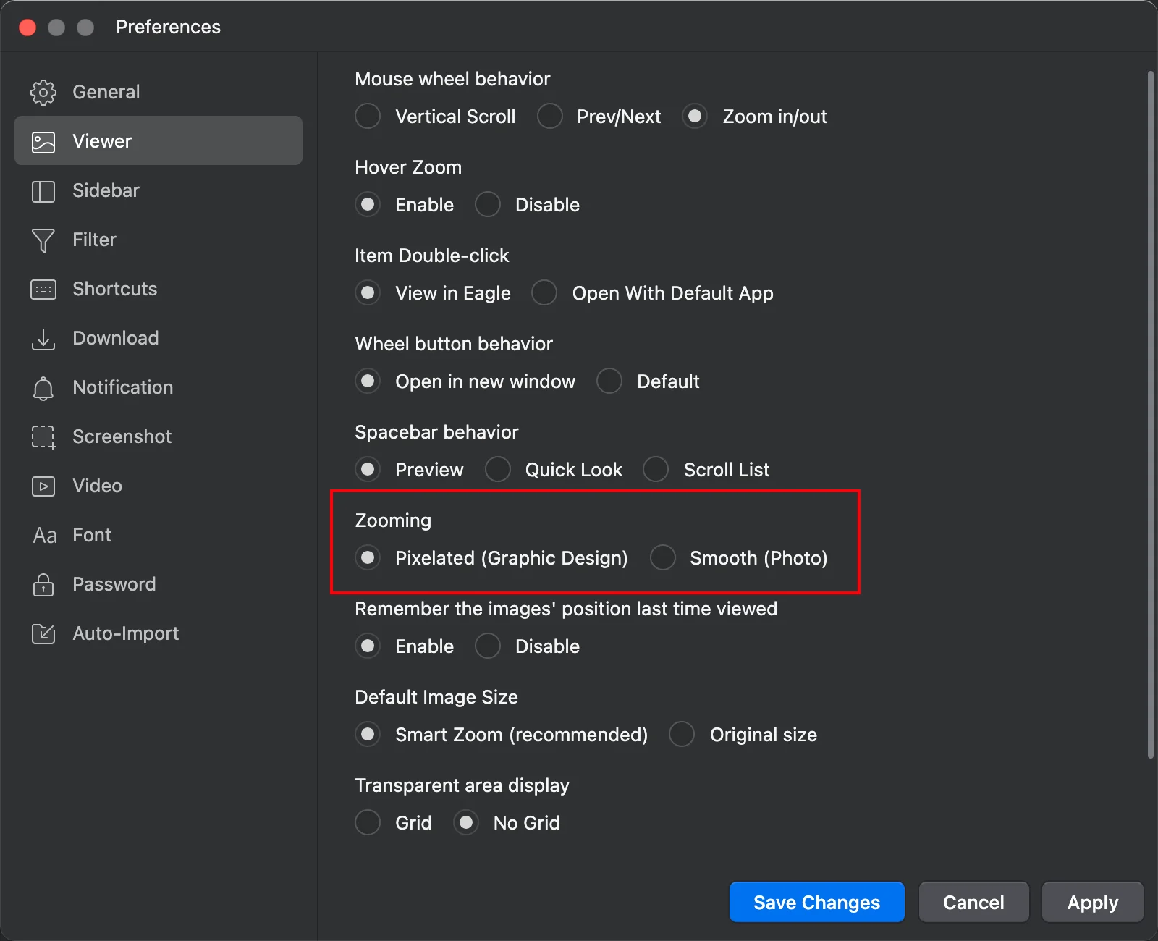This screenshot has height=941, width=1158.
Task: Click the Download arrow icon
Action: click(43, 339)
